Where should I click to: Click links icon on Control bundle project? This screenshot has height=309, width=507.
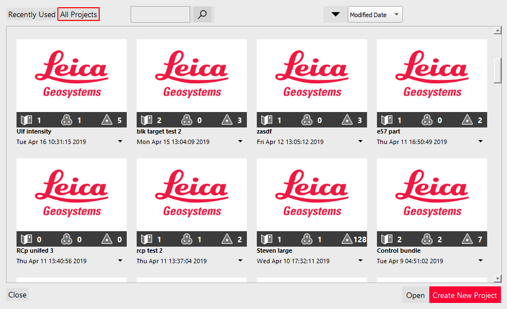[x=427, y=239]
